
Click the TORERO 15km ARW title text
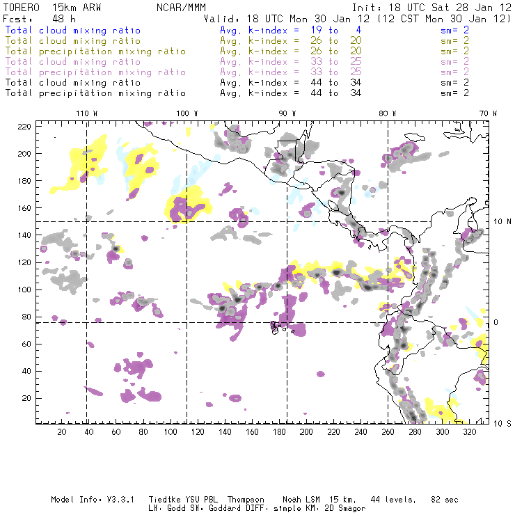point(52,8)
